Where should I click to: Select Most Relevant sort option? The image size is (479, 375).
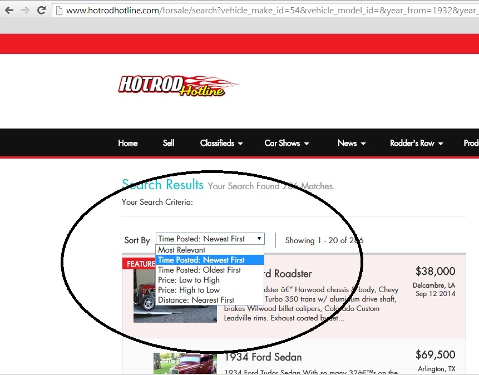[x=181, y=250]
